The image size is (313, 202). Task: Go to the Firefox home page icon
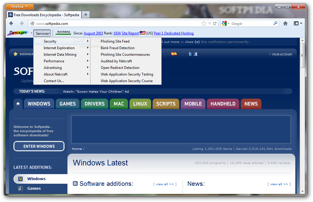[x=285, y=24]
